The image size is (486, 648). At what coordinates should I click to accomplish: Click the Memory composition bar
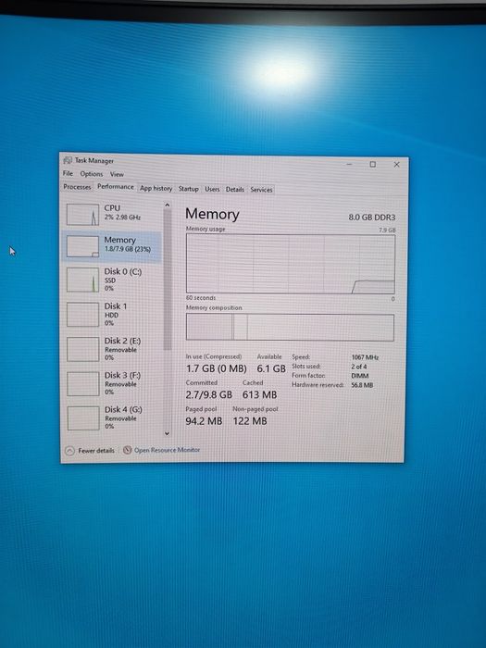[290, 327]
